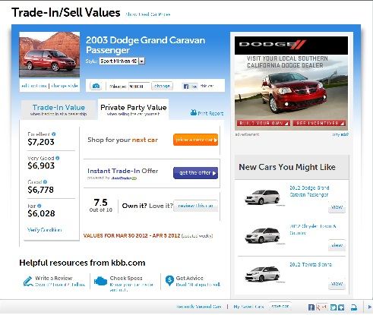Click the Check Specs engine icon
373x315 pixels.
[100, 281]
